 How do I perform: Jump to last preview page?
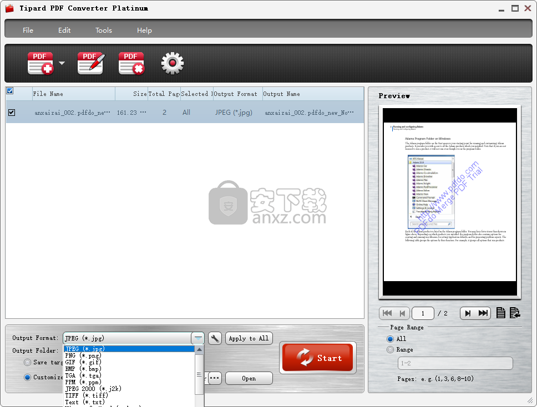tap(483, 313)
